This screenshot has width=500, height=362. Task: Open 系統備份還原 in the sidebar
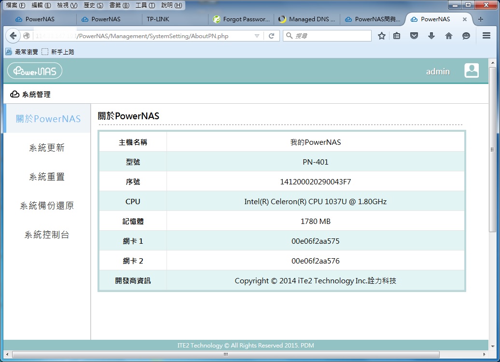[x=47, y=206]
